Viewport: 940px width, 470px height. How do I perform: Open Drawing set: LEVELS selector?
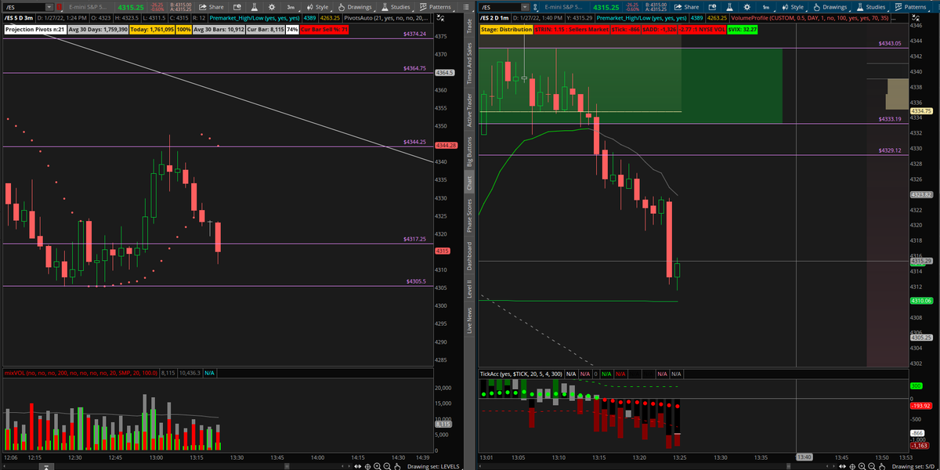point(434,465)
